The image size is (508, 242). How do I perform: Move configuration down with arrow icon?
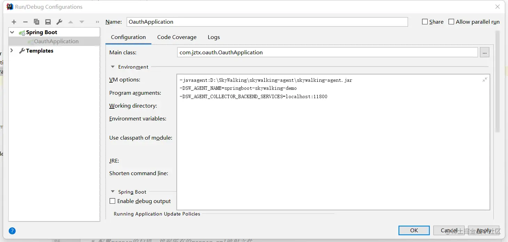82,22
